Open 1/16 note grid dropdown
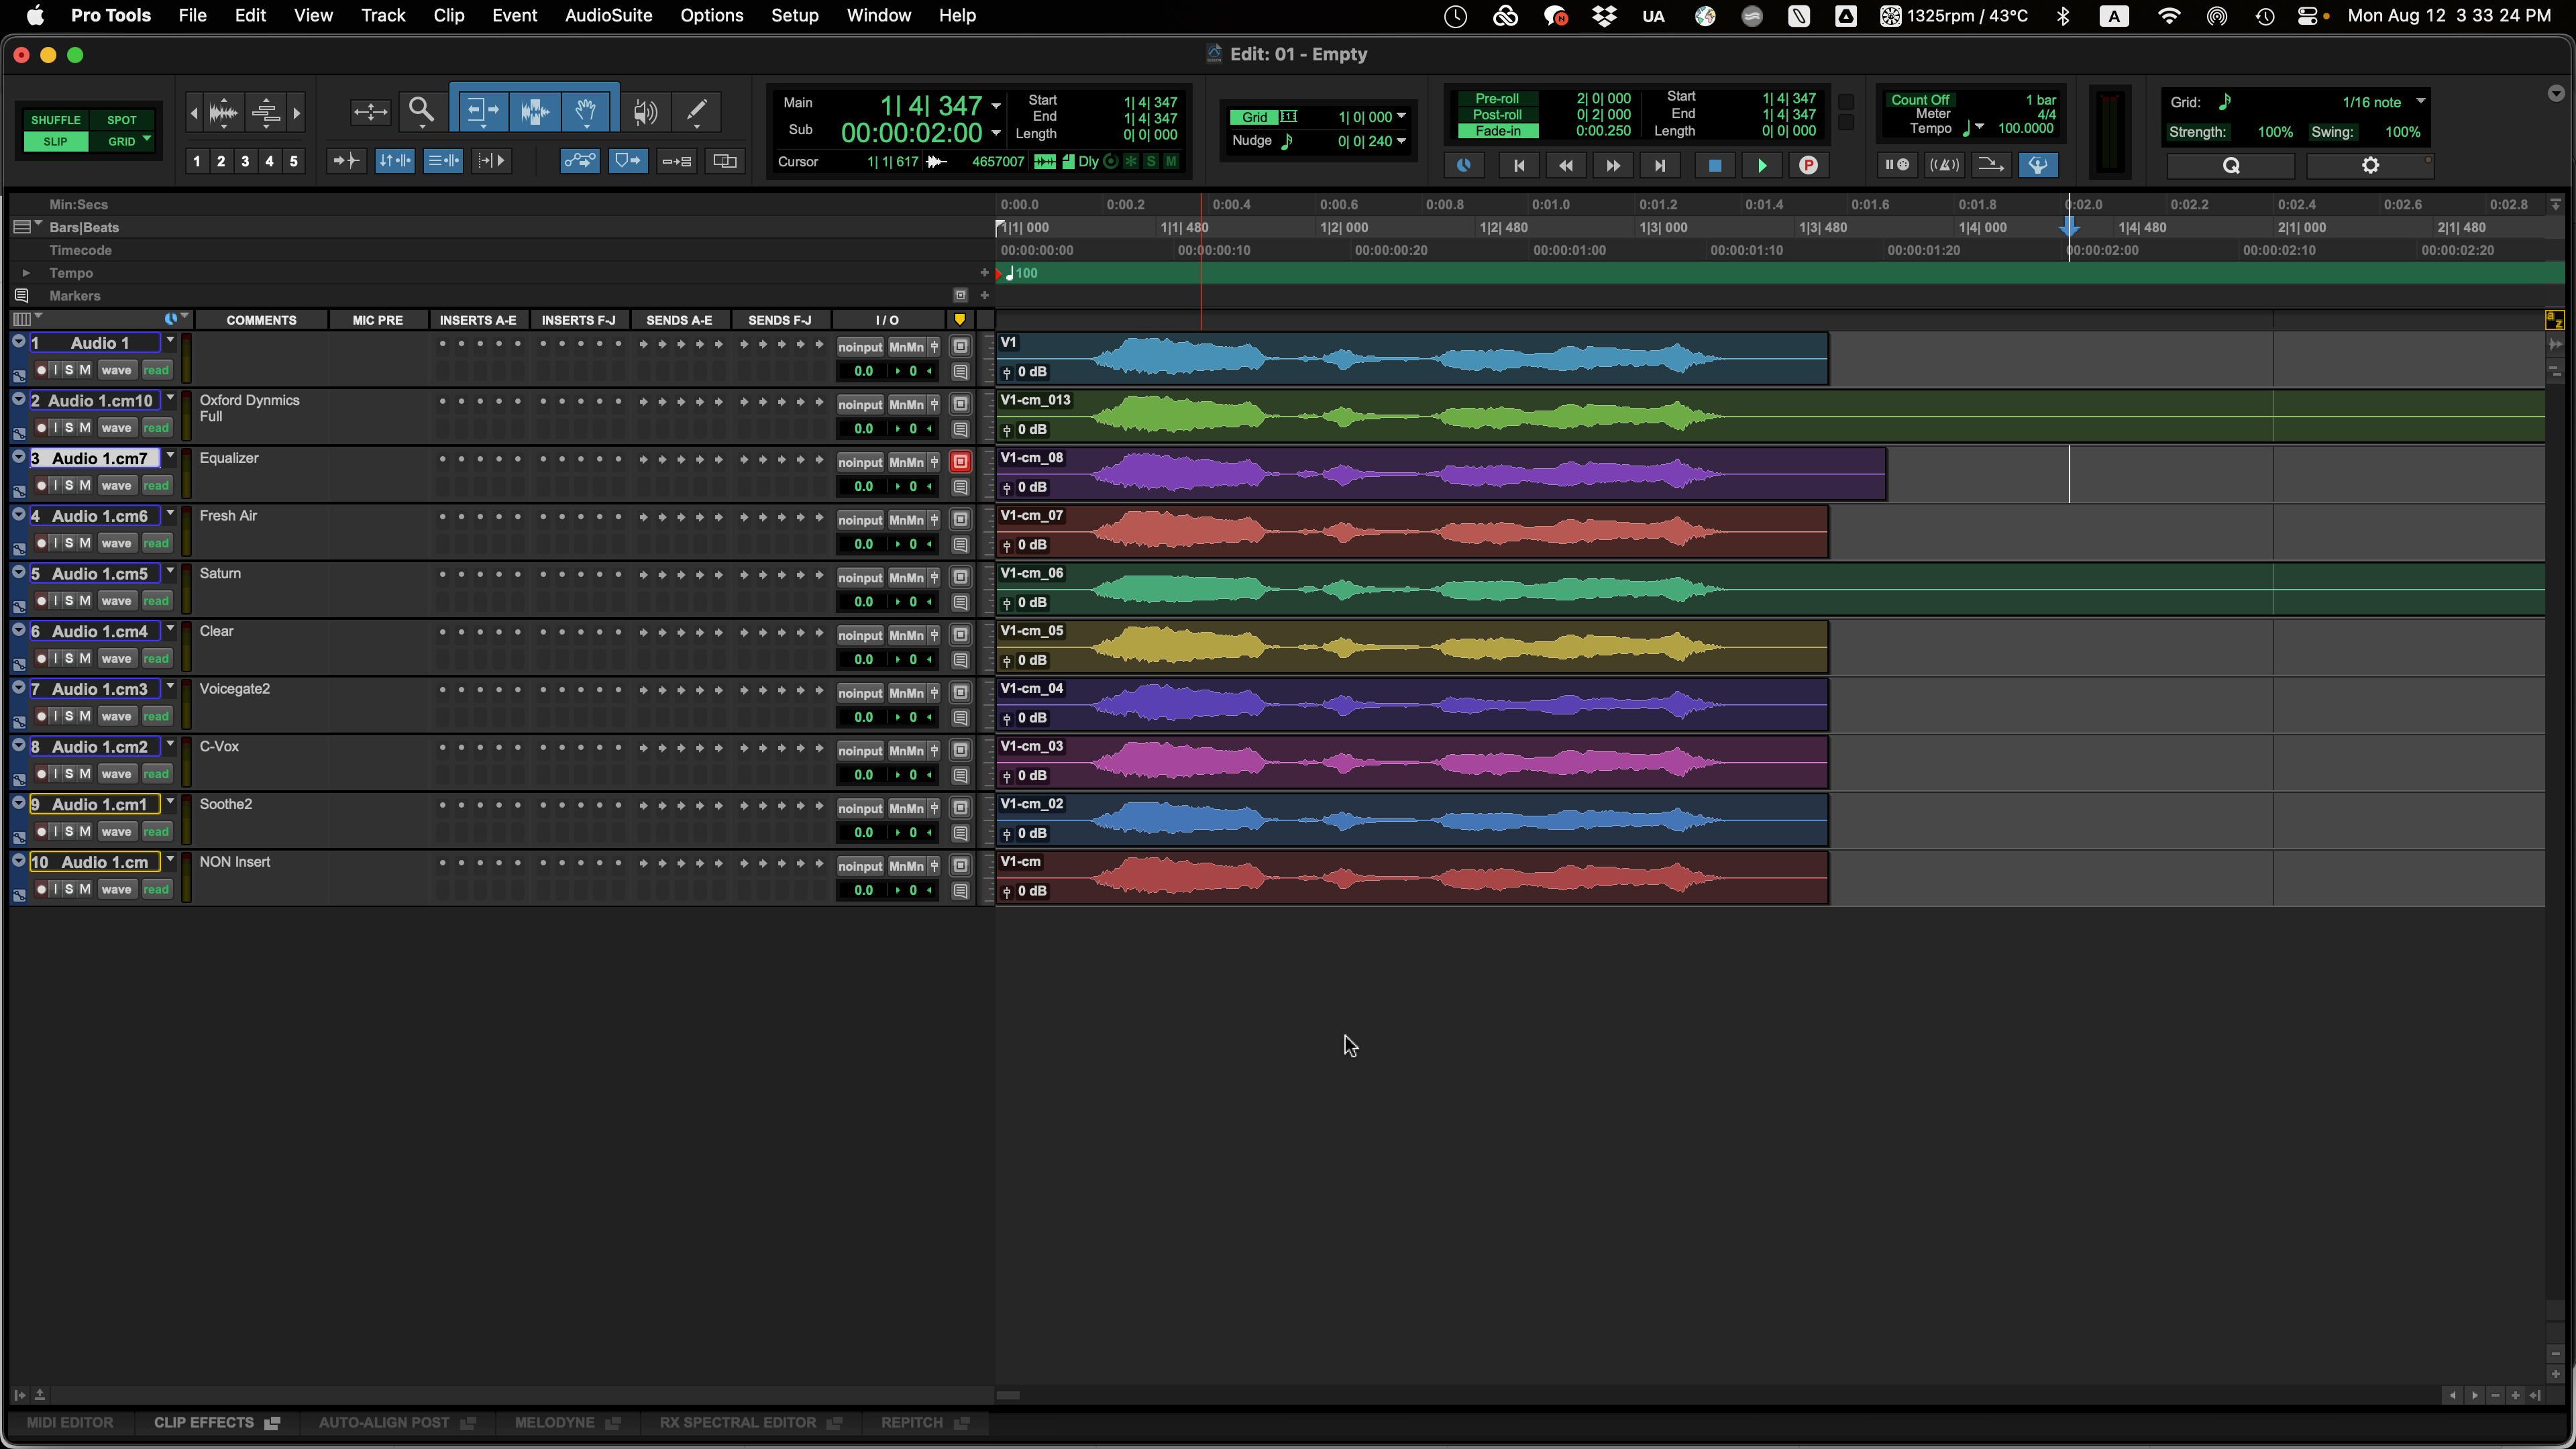 coord(2420,102)
